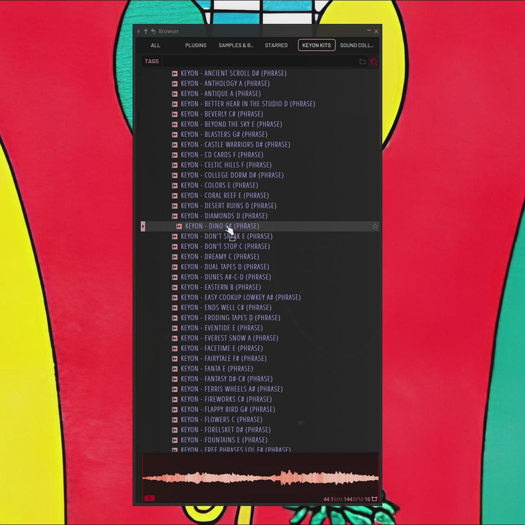Screen dimensions: 525x525
Task: Open the SAMPLES & B.. tab
Action: coord(236,45)
